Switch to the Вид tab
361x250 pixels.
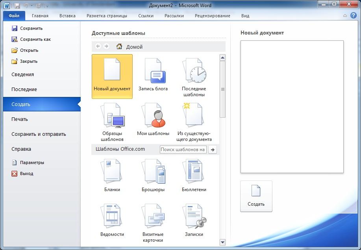click(245, 16)
